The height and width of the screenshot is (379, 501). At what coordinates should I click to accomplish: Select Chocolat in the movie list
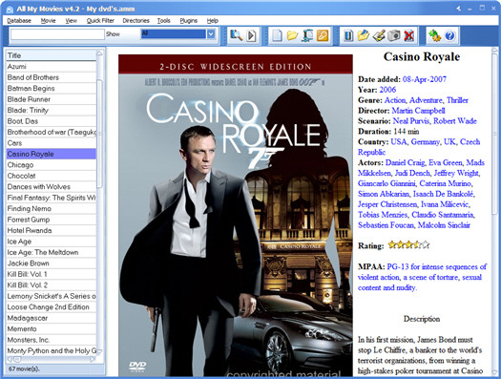(52, 176)
